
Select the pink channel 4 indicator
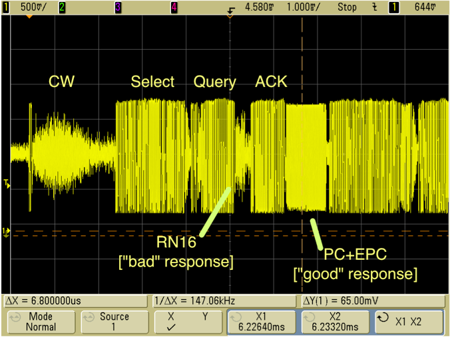174,7
